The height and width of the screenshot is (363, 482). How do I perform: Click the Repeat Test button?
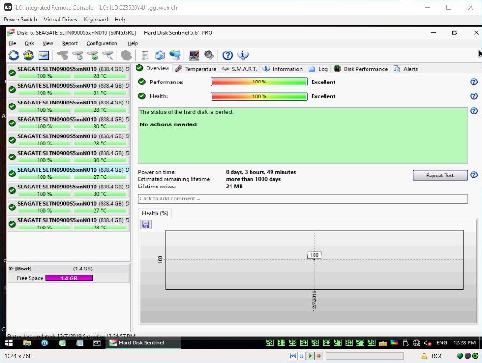point(440,175)
